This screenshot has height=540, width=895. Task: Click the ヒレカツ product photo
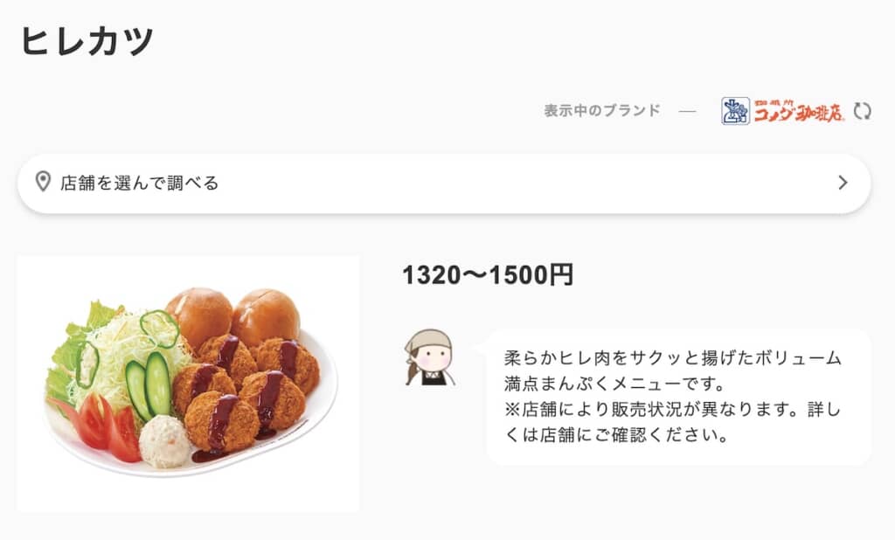[x=189, y=384]
